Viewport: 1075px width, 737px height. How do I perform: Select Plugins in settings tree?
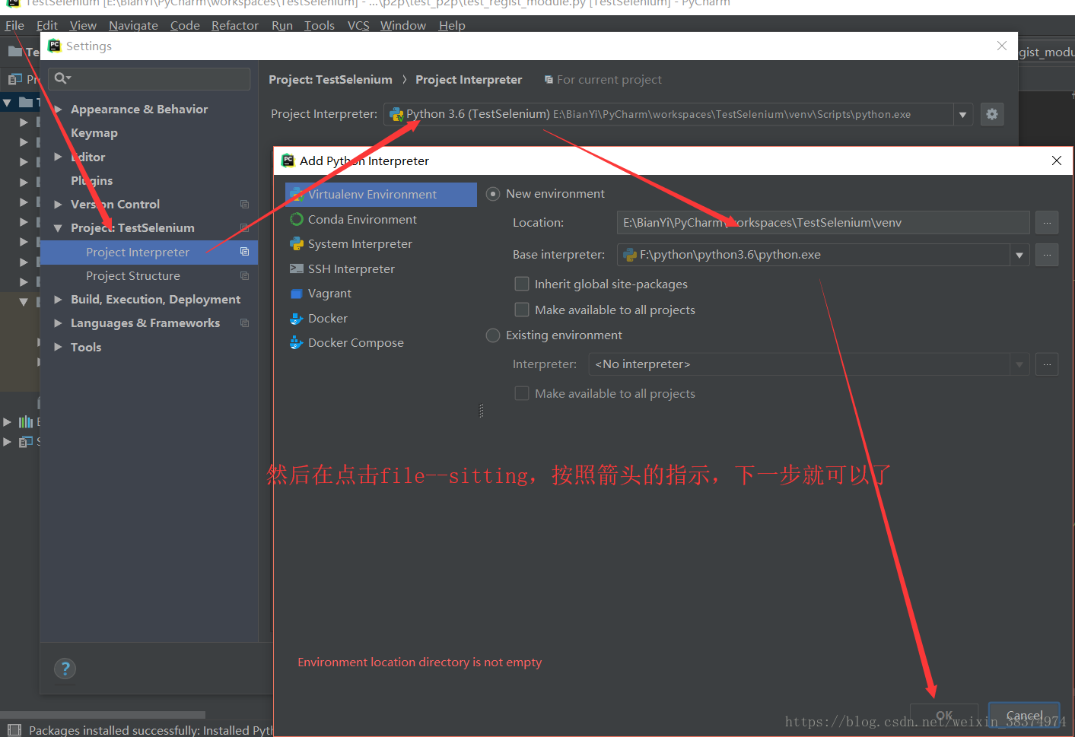91,180
